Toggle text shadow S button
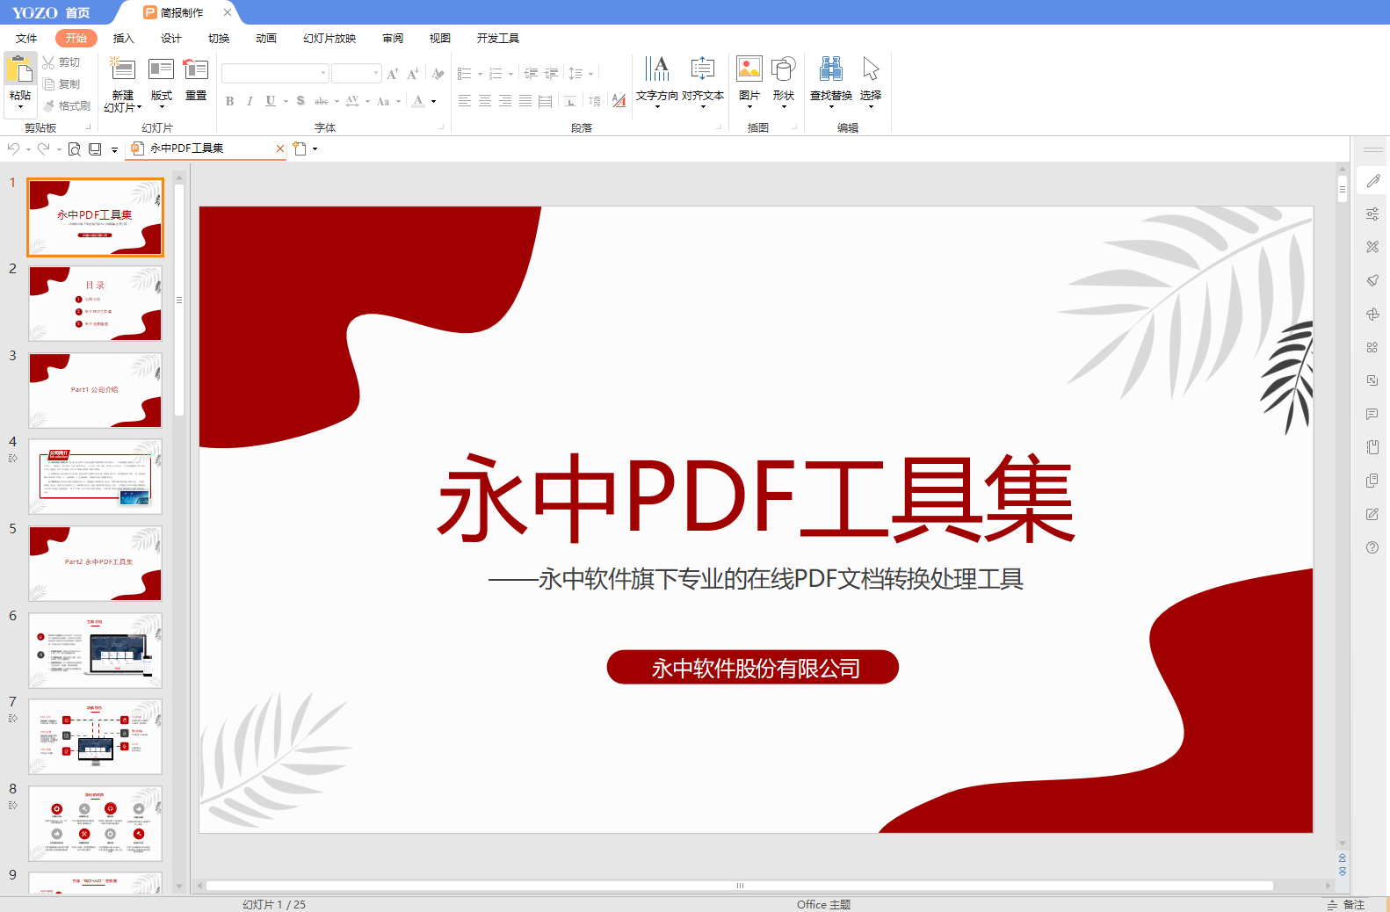The height and width of the screenshot is (912, 1390). [300, 101]
